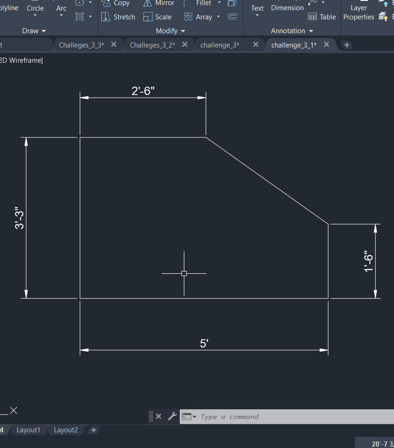The height and width of the screenshot is (448, 394).
Task: Open command line customization wrench
Action: click(172, 416)
